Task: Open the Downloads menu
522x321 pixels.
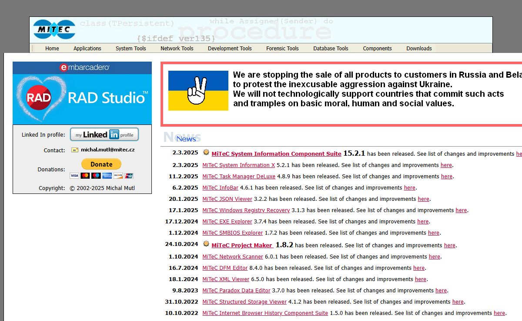Action: tap(419, 49)
